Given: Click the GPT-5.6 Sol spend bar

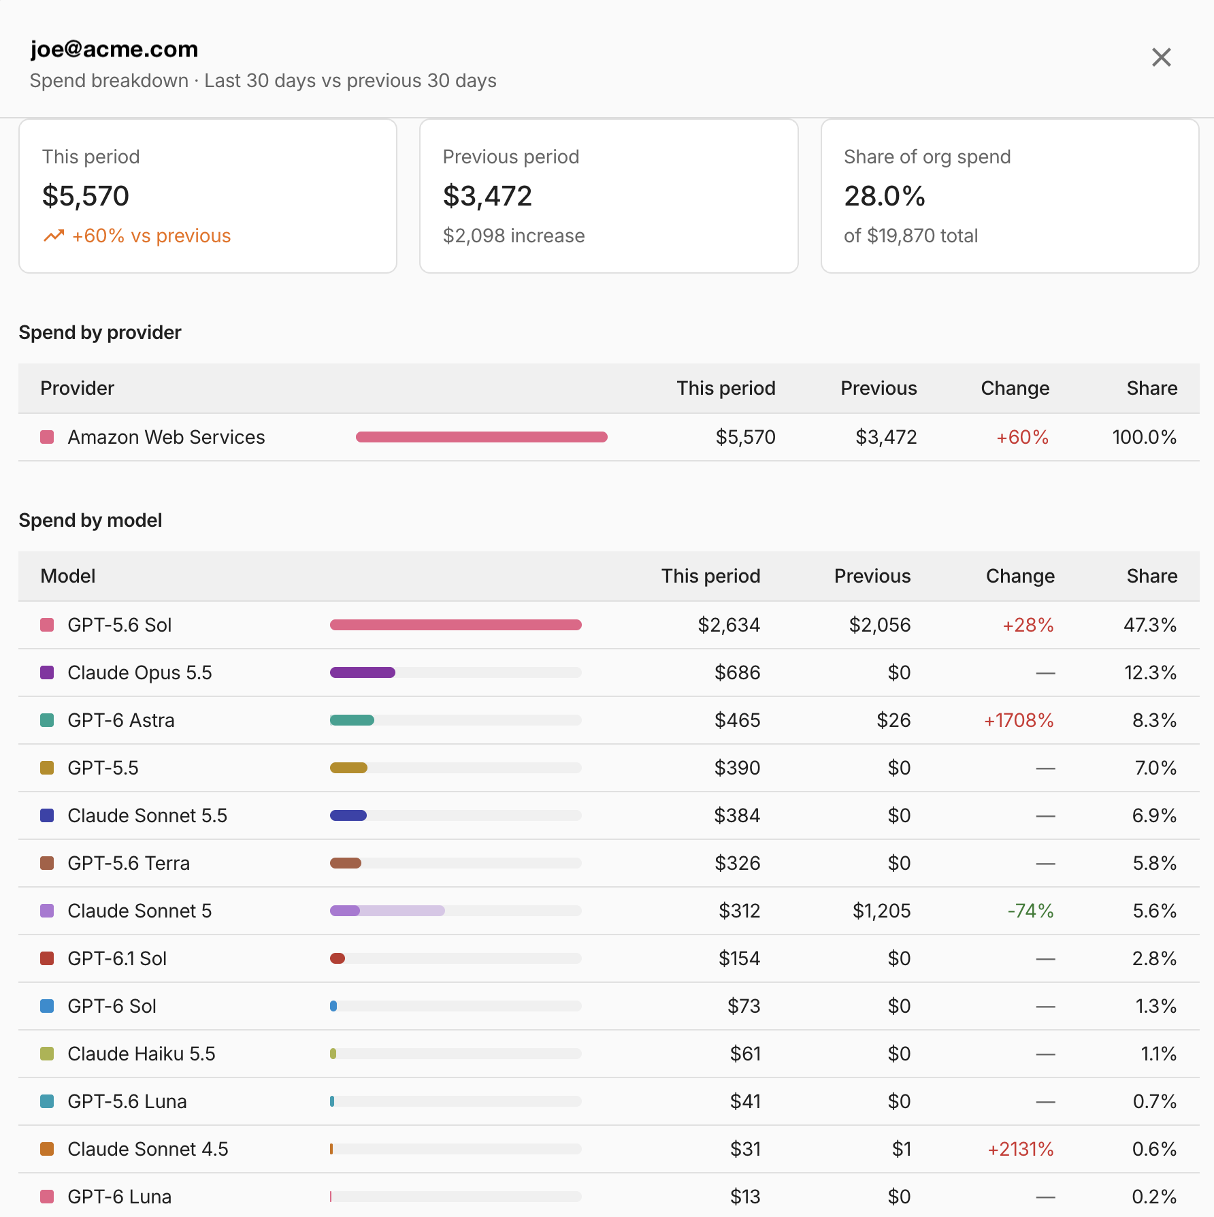Looking at the screenshot, I should pyautogui.click(x=456, y=625).
